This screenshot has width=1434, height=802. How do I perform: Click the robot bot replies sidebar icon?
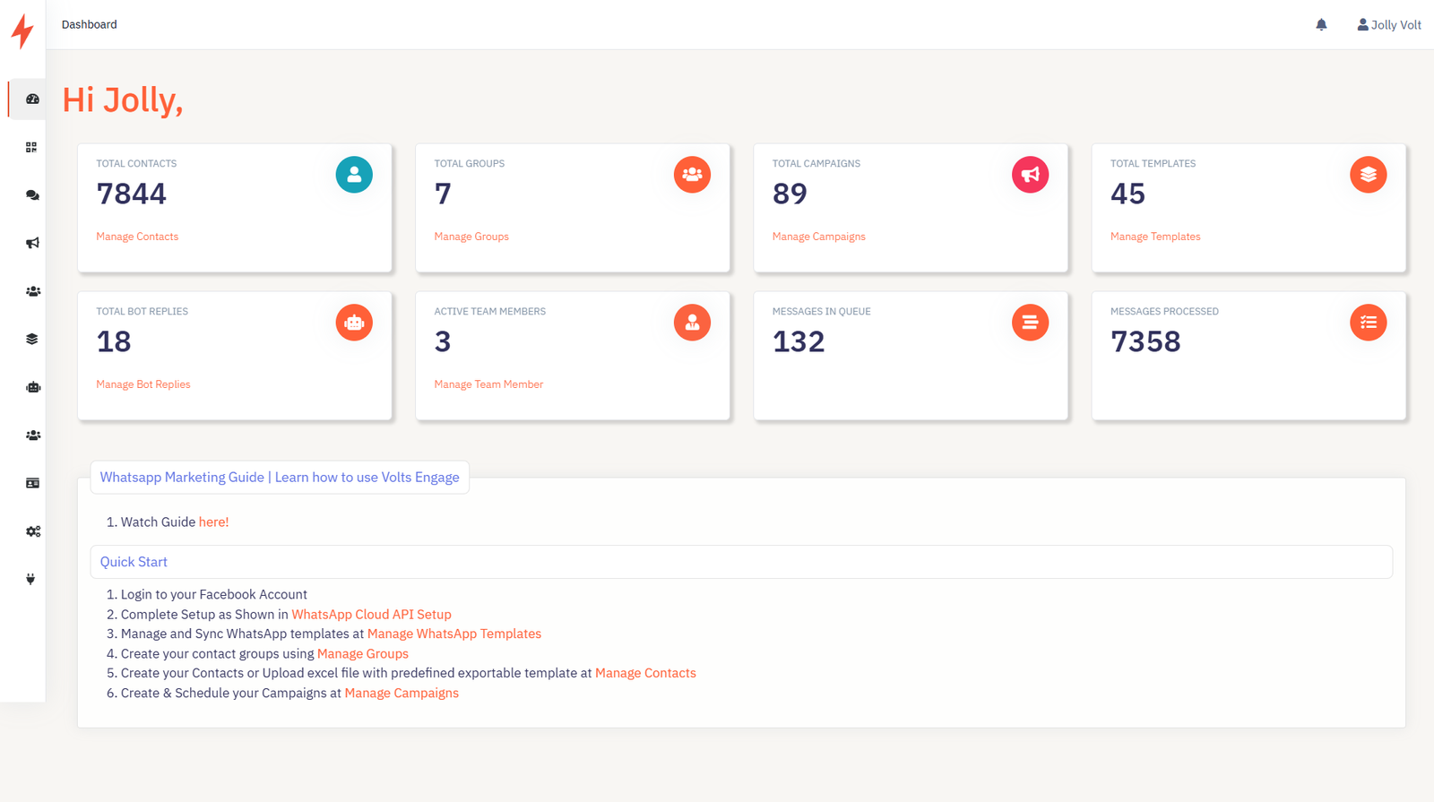pyautogui.click(x=32, y=387)
